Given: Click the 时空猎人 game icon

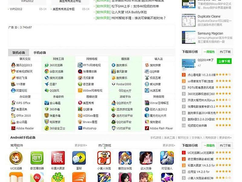Looking at the screenshot, I should (167, 158).
